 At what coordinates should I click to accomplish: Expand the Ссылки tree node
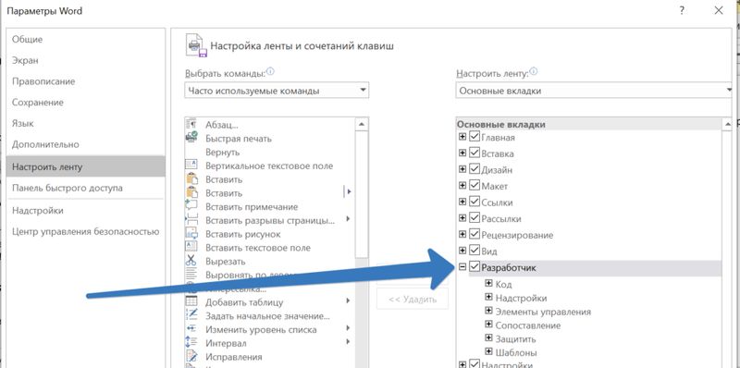pyautogui.click(x=462, y=202)
